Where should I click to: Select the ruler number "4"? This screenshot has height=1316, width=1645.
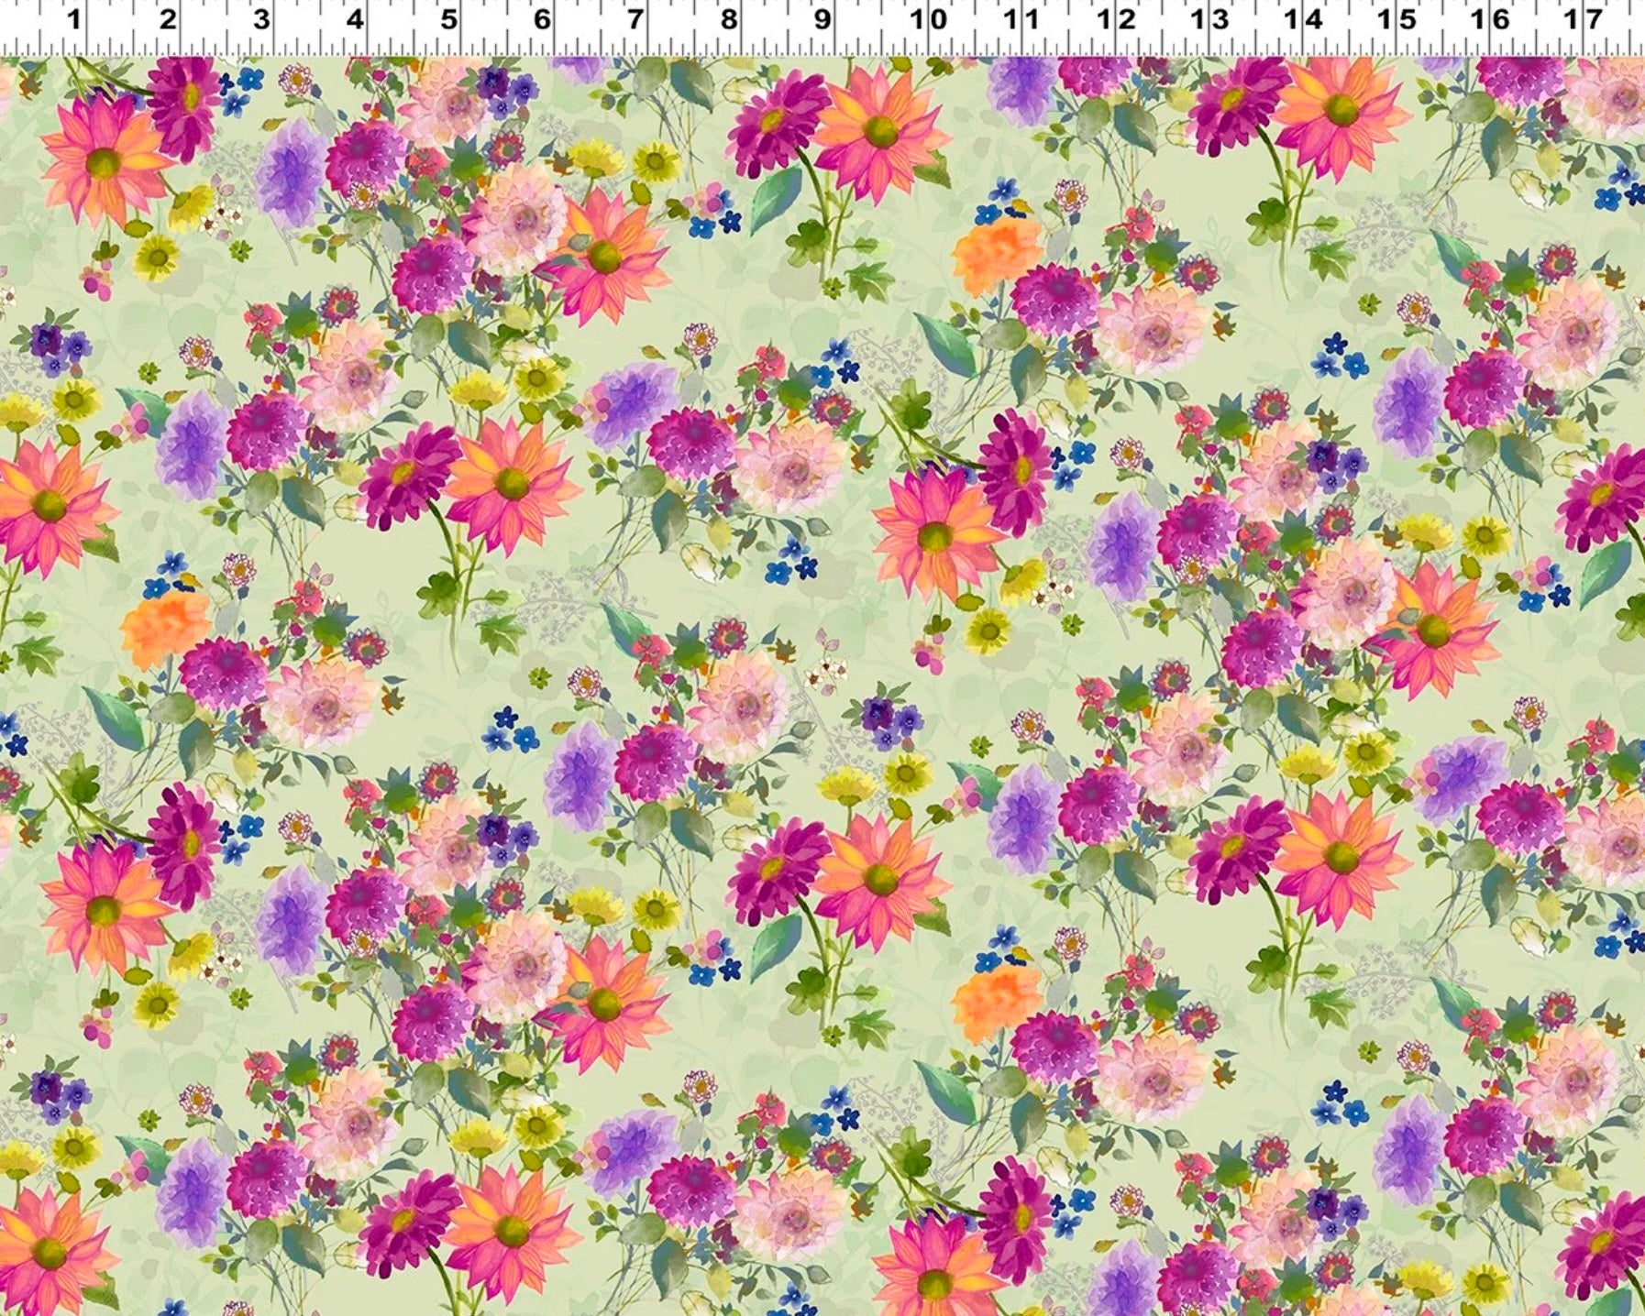355,19
